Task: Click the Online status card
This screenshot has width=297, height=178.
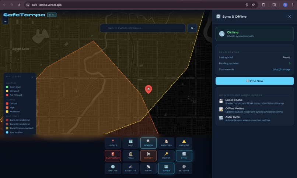Action: coord(255,34)
